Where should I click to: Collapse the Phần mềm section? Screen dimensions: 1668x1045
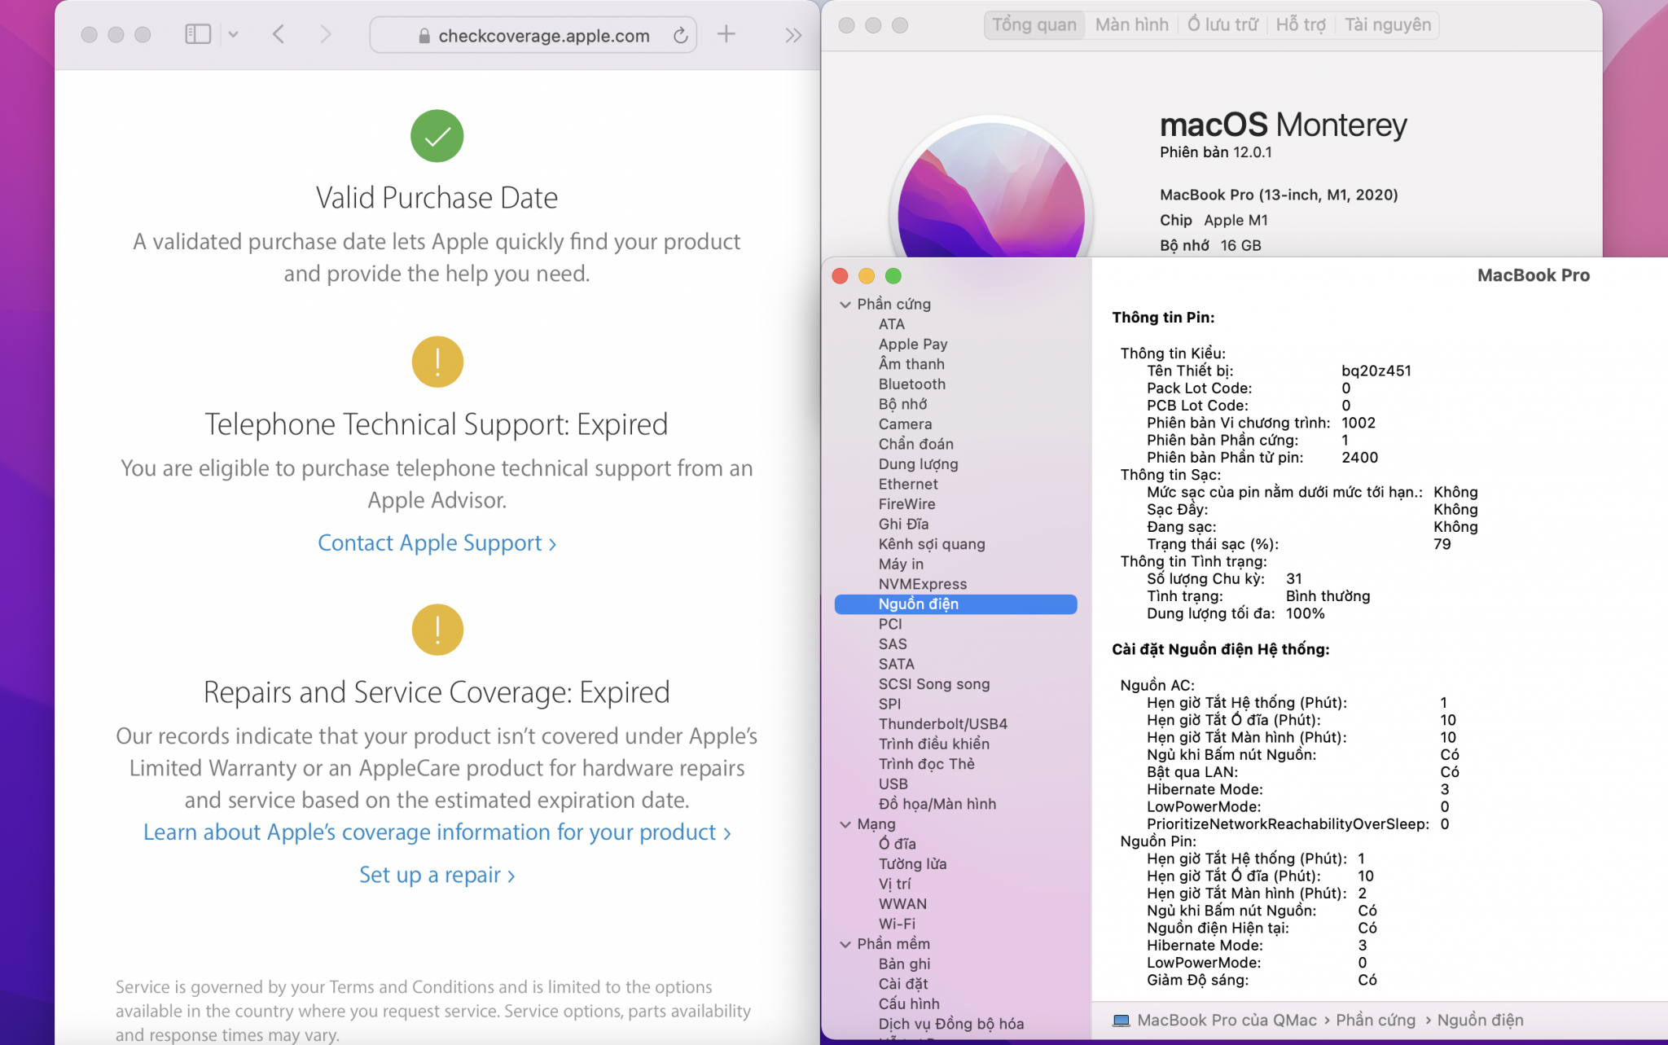pos(845,944)
